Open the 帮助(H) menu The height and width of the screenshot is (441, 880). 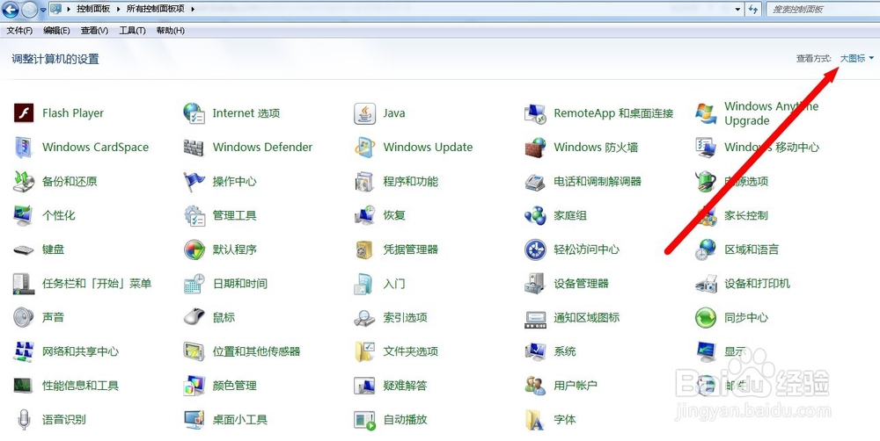[171, 31]
